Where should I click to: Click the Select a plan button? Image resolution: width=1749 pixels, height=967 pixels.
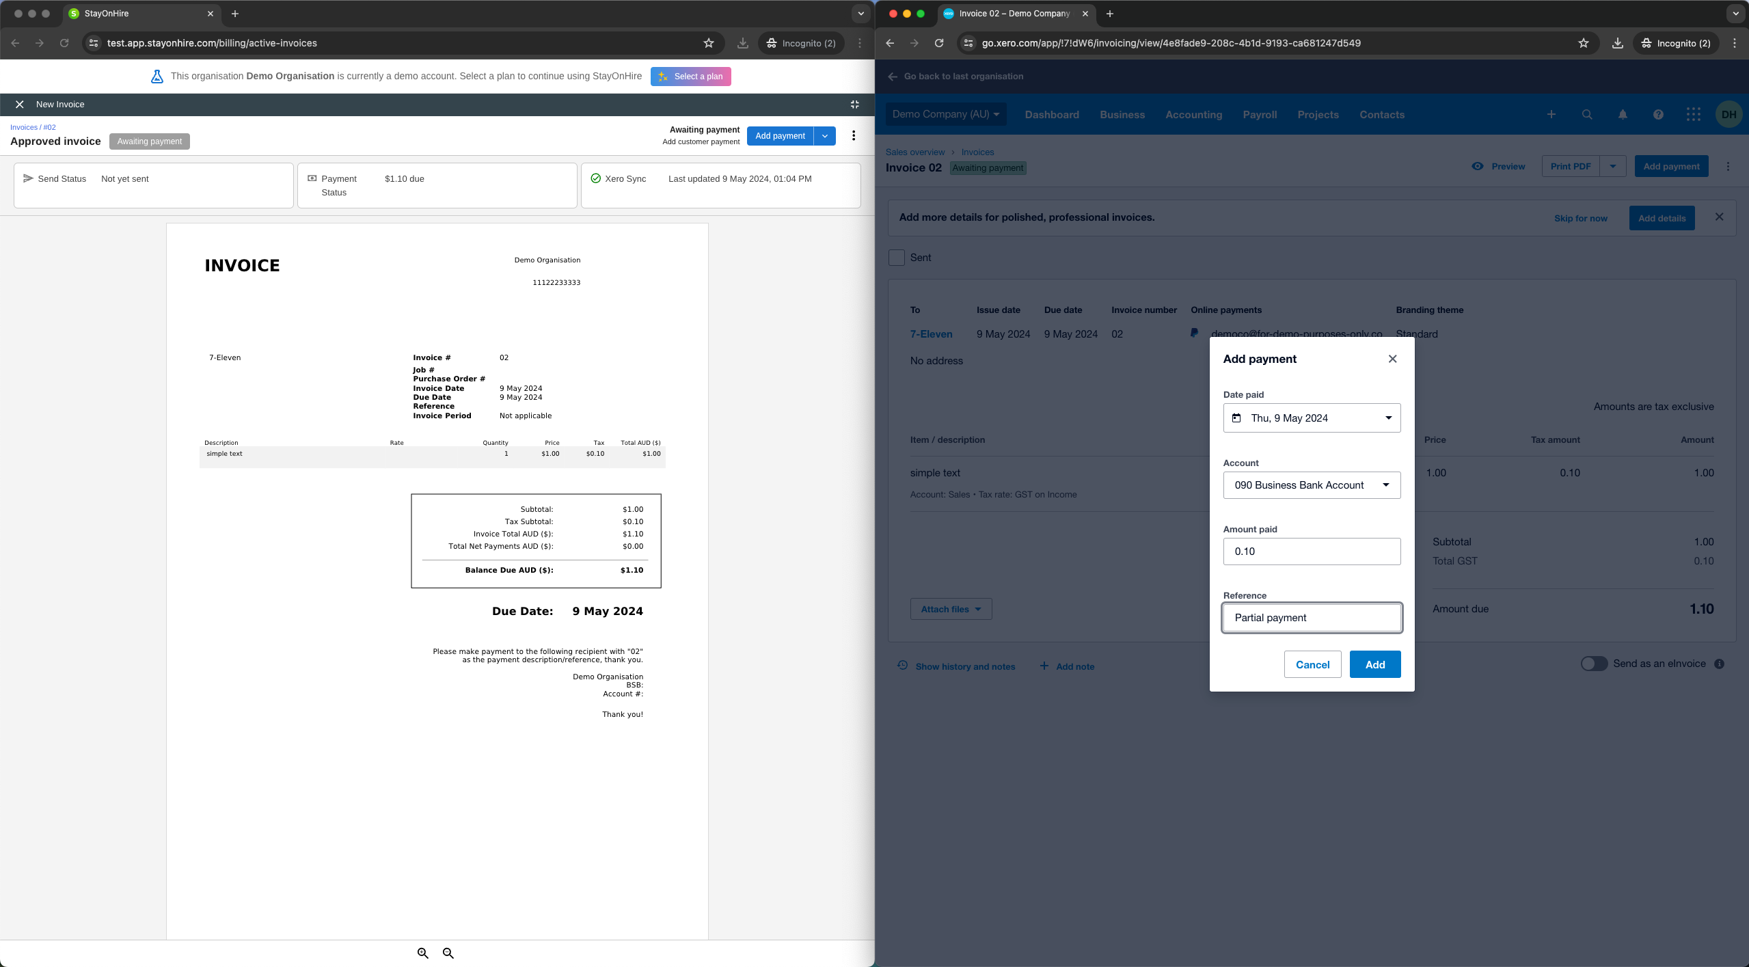[x=690, y=77]
